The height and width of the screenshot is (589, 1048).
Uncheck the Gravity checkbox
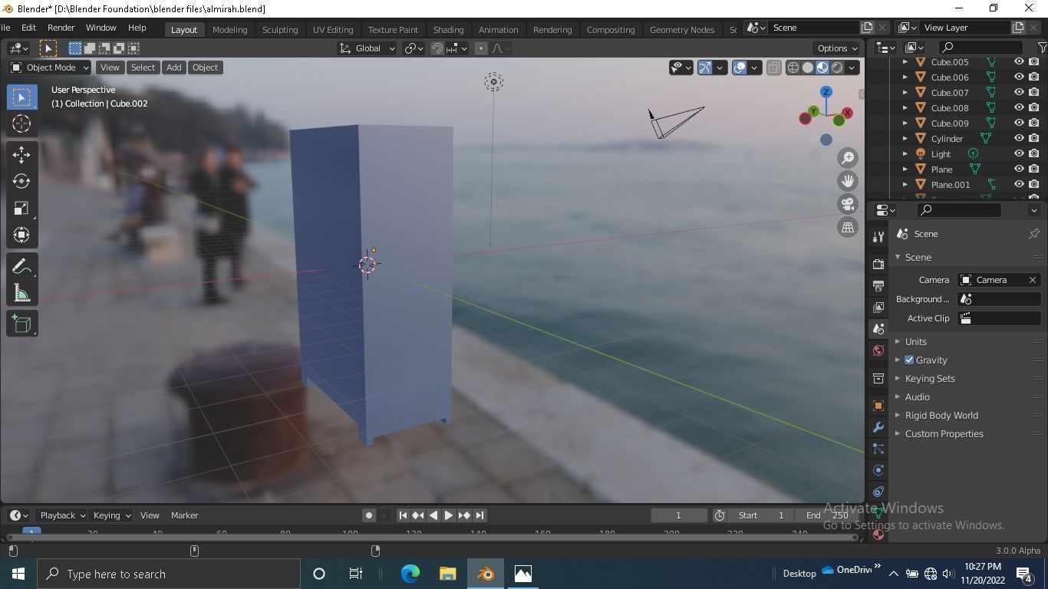click(909, 360)
